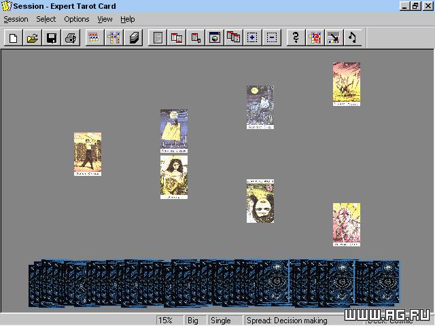This screenshot has width=435, height=326.
Task: Click the upside-down face card
Action: click(x=260, y=201)
